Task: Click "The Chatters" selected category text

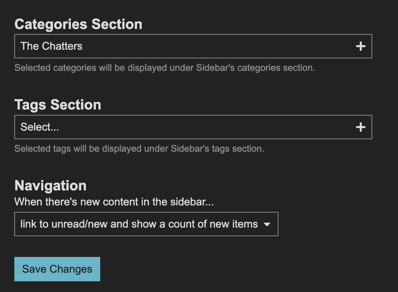Action: (x=52, y=46)
